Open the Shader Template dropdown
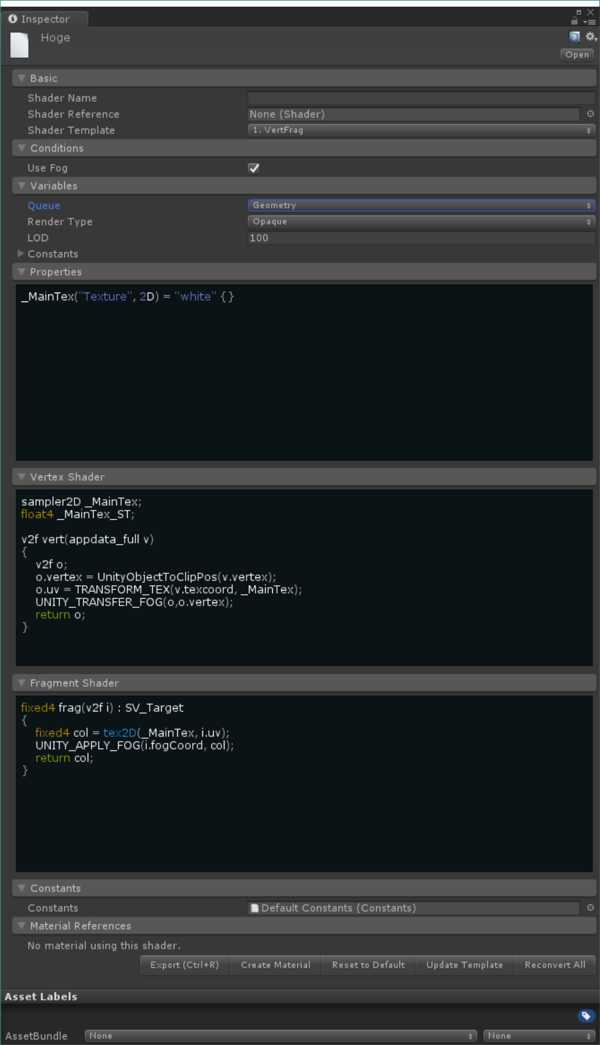The width and height of the screenshot is (600, 1045). click(421, 130)
